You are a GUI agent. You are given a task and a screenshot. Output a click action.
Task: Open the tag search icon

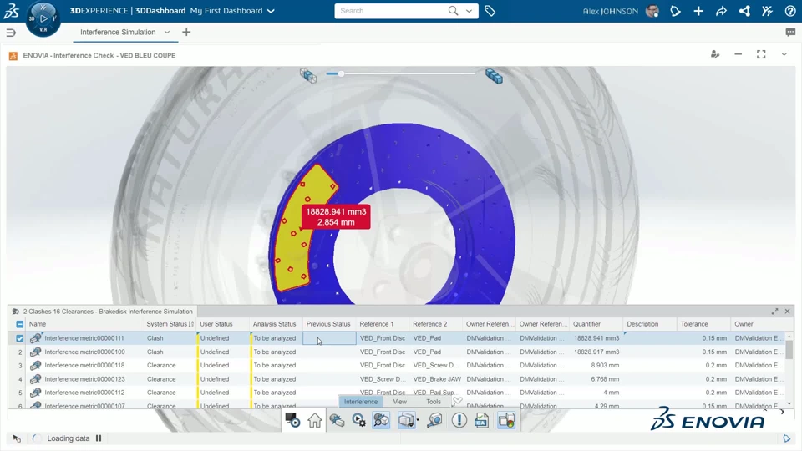click(490, 11)
